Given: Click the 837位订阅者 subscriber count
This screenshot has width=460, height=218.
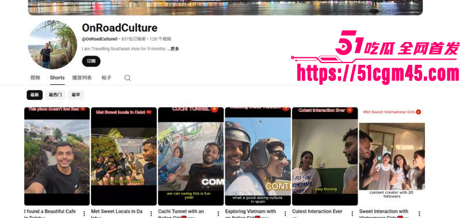Looking at the screenshot, I should [x=133, y=39].
